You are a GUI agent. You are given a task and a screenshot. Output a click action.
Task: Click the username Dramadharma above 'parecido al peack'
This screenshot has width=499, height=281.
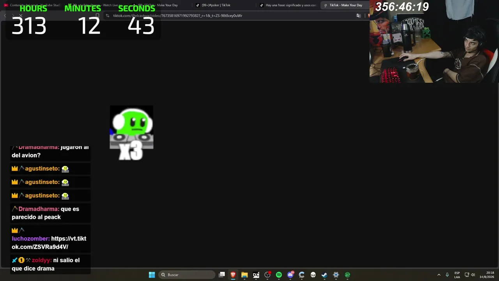click(39, 209)
